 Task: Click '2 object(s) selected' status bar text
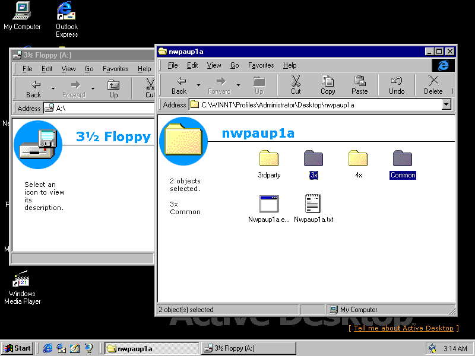(186, 310)
